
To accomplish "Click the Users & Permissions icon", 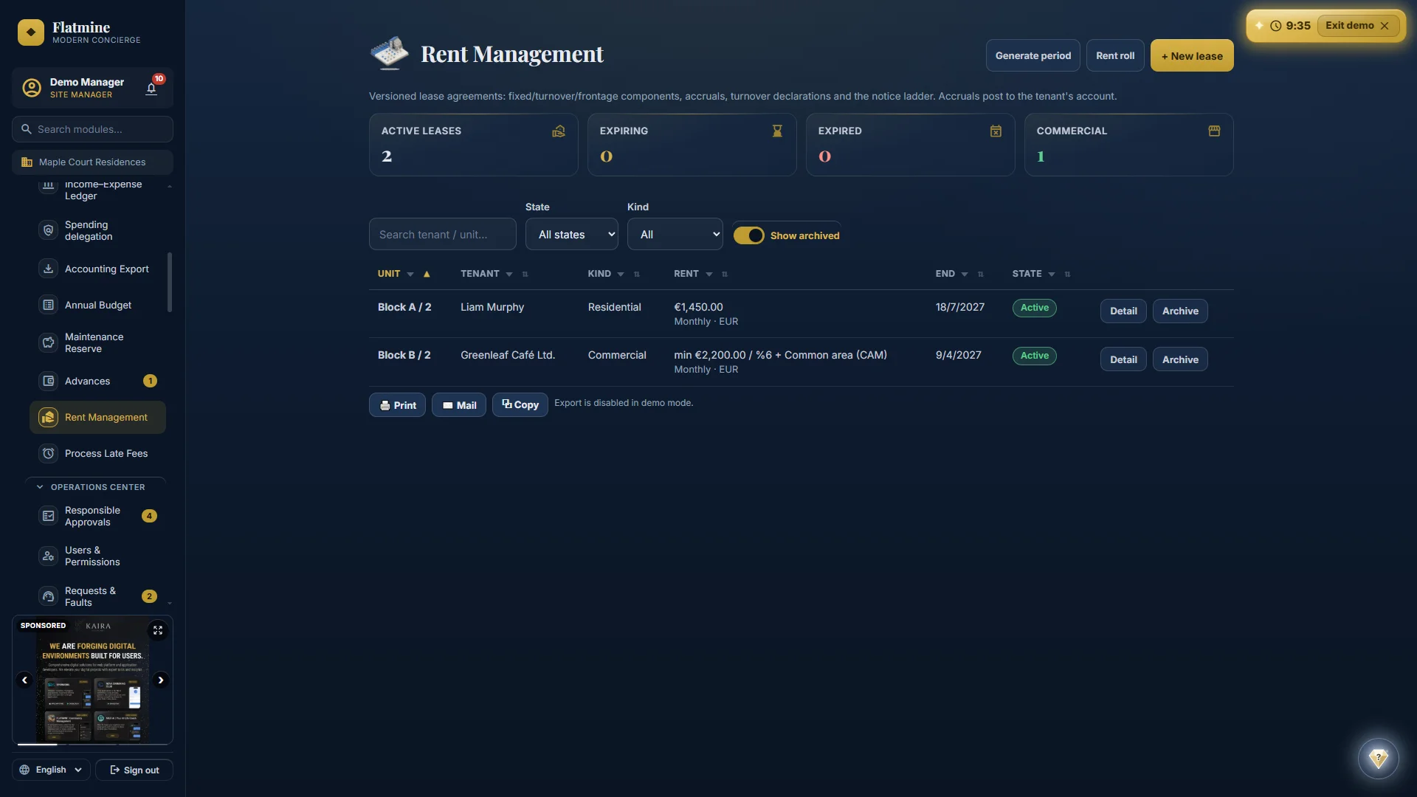I will tap(48, 556).
